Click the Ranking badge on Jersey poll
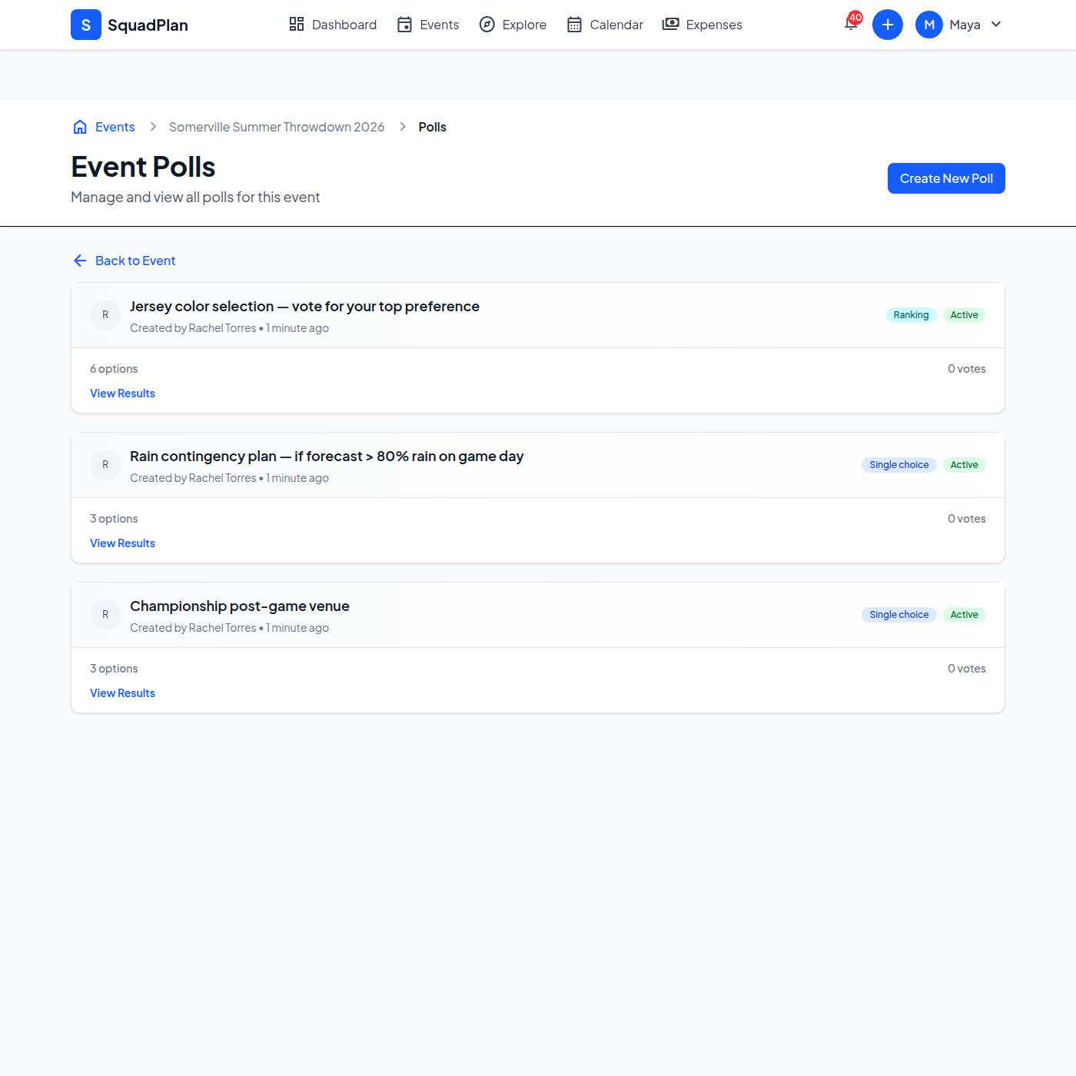This screenshot has width=1076, height=1076. click(x=911, y=315)
